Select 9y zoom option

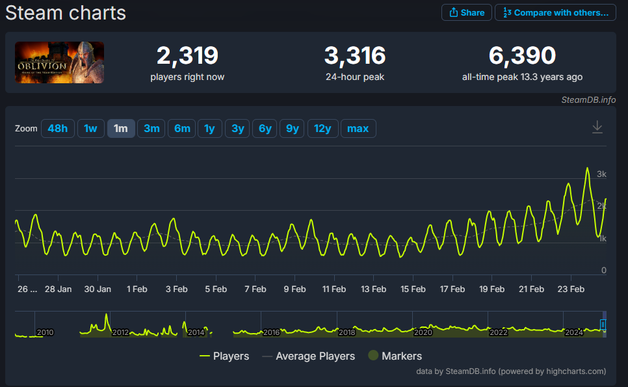click(292, 129)
